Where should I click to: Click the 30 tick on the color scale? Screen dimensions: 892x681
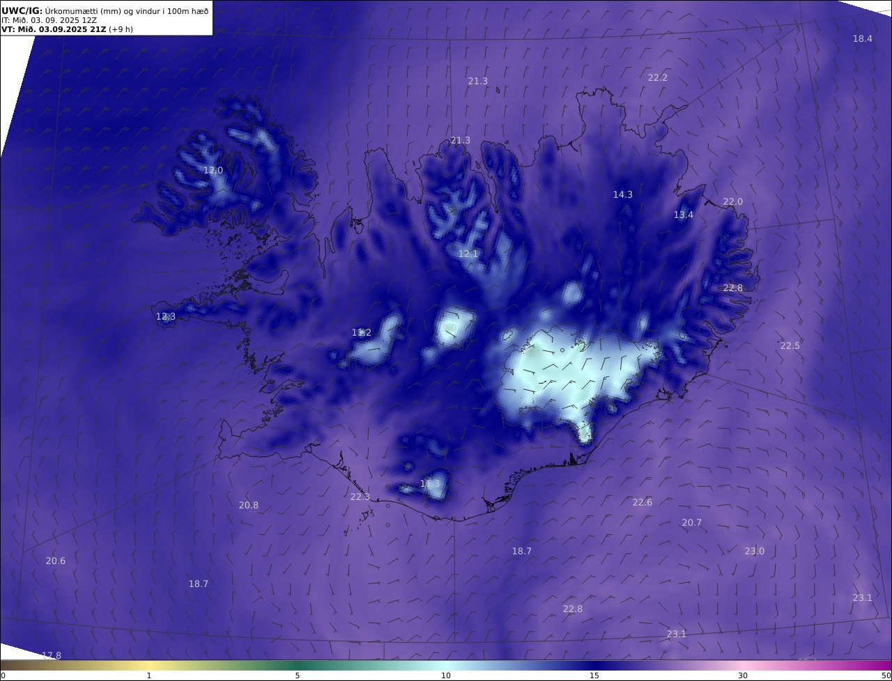pos(743,675)
